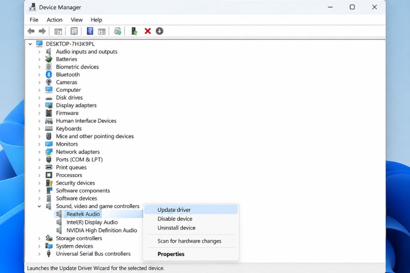Click the Cameras text label
410x273 pixels.
coord(67,82)
